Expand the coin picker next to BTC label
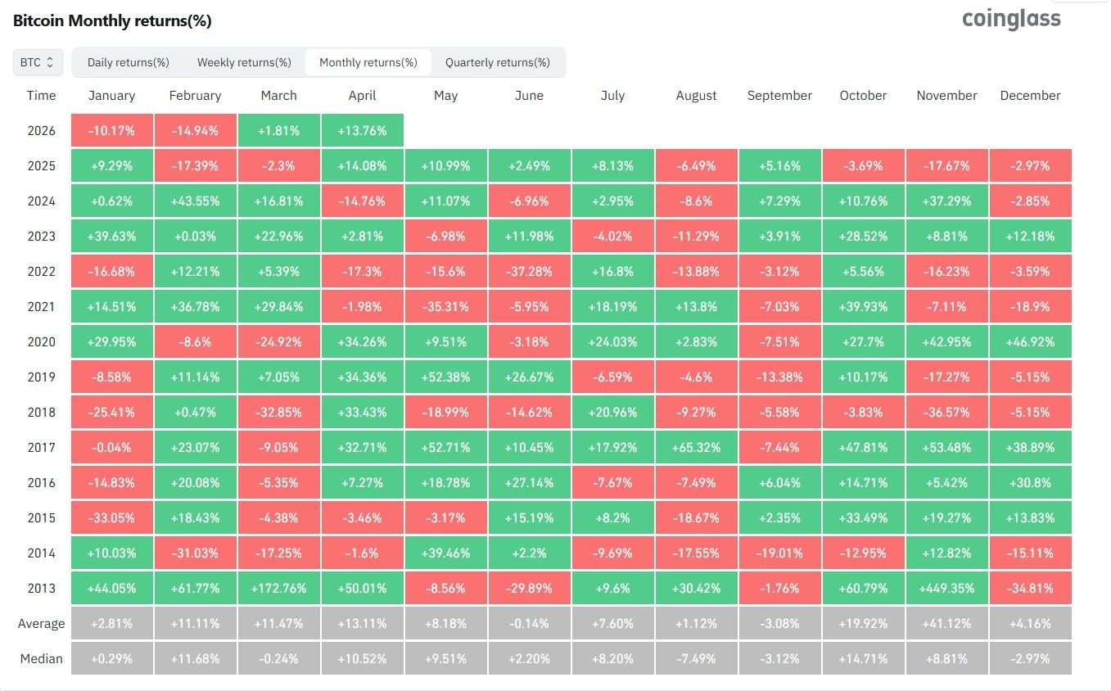Screen dimensions: 1111x691 coord(38,61)
